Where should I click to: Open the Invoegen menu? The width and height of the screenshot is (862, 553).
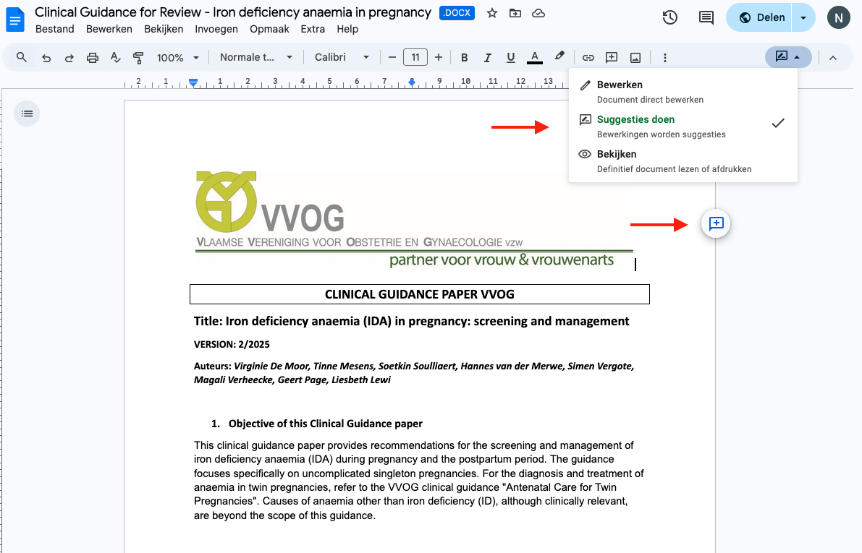pyautogui.click(x=216, y=29)
